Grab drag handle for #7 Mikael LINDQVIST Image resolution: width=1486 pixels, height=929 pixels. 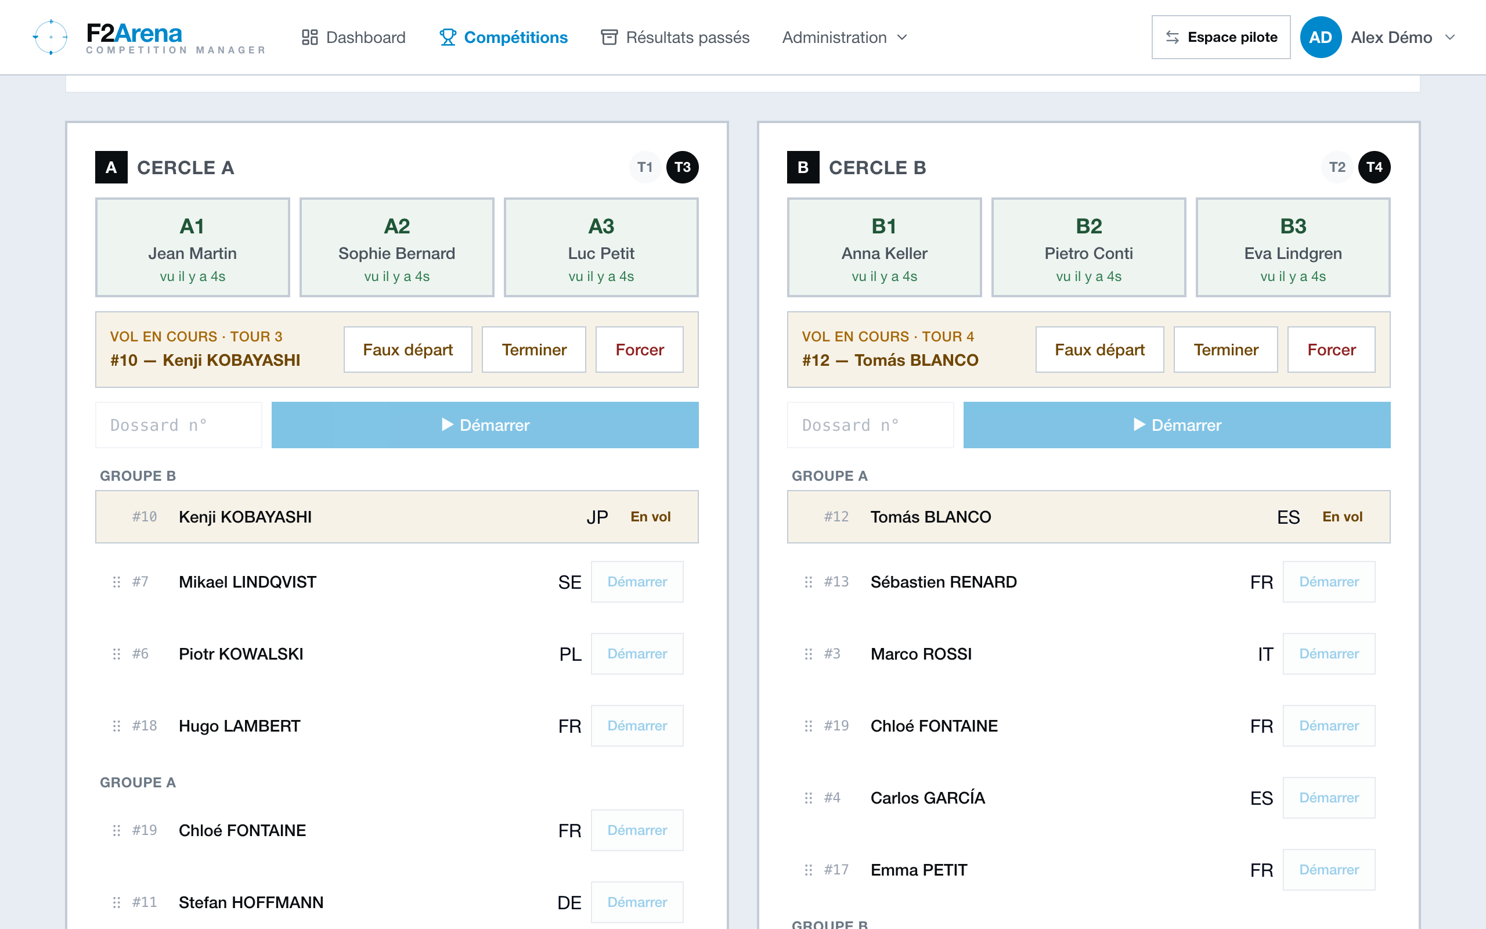coord(117,582)
